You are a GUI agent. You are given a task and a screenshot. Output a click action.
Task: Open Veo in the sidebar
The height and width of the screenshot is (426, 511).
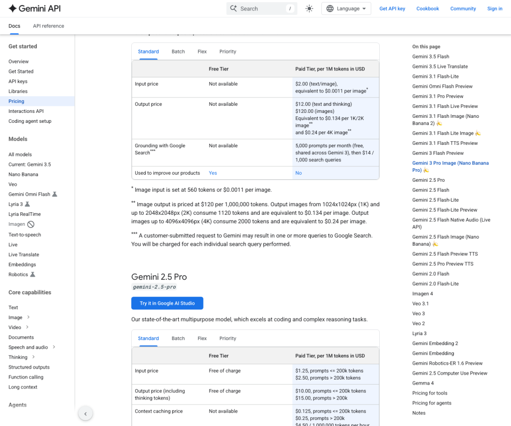(x=12, y=184)
